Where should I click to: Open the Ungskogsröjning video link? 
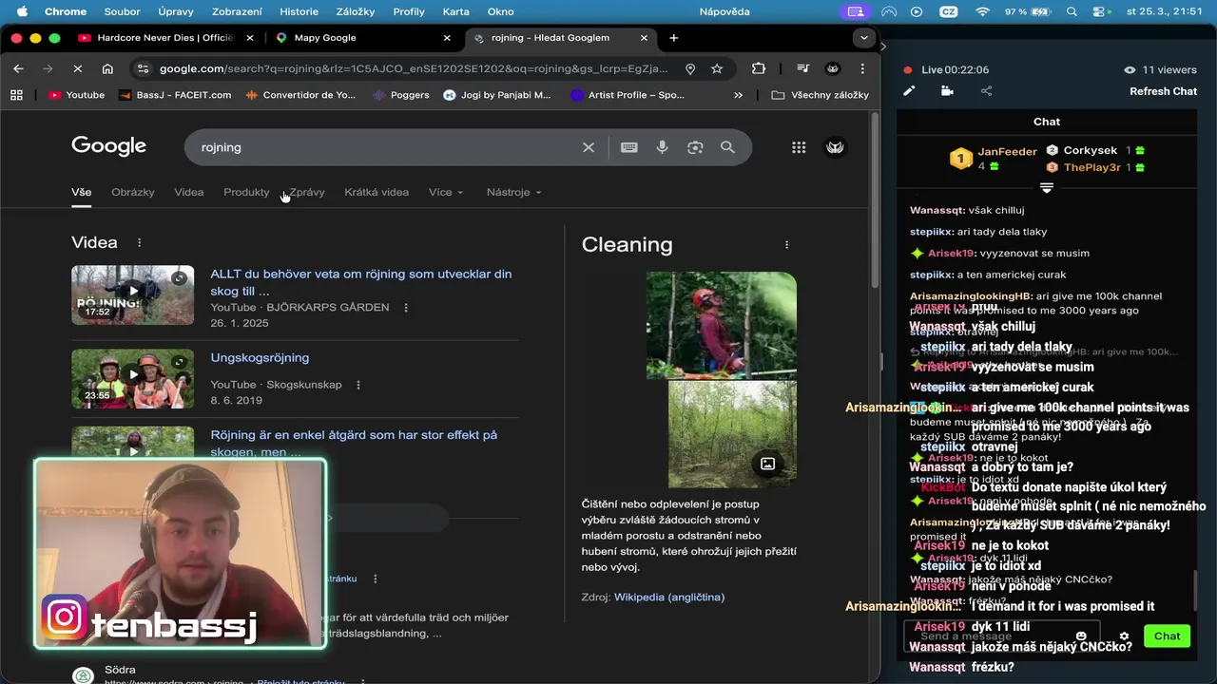point(260,358)
